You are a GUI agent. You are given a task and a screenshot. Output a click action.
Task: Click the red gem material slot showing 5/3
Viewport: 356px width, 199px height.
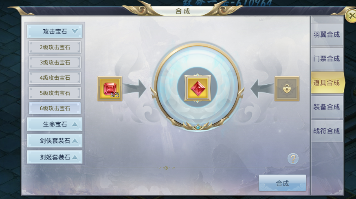pos(110,89)
